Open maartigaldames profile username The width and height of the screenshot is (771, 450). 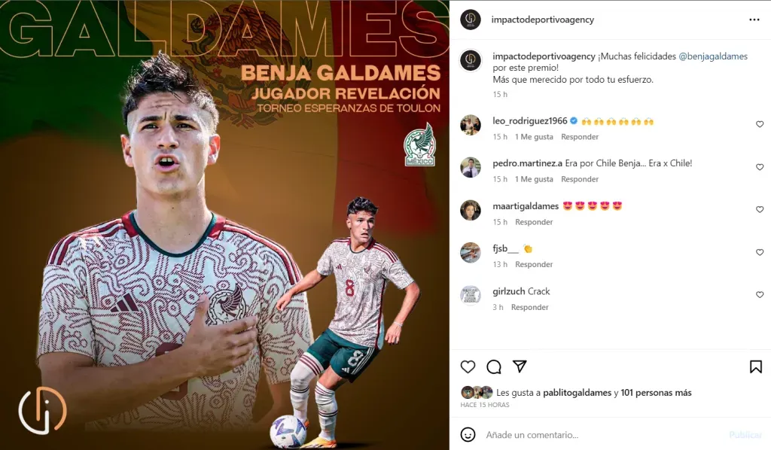[526, 206]
